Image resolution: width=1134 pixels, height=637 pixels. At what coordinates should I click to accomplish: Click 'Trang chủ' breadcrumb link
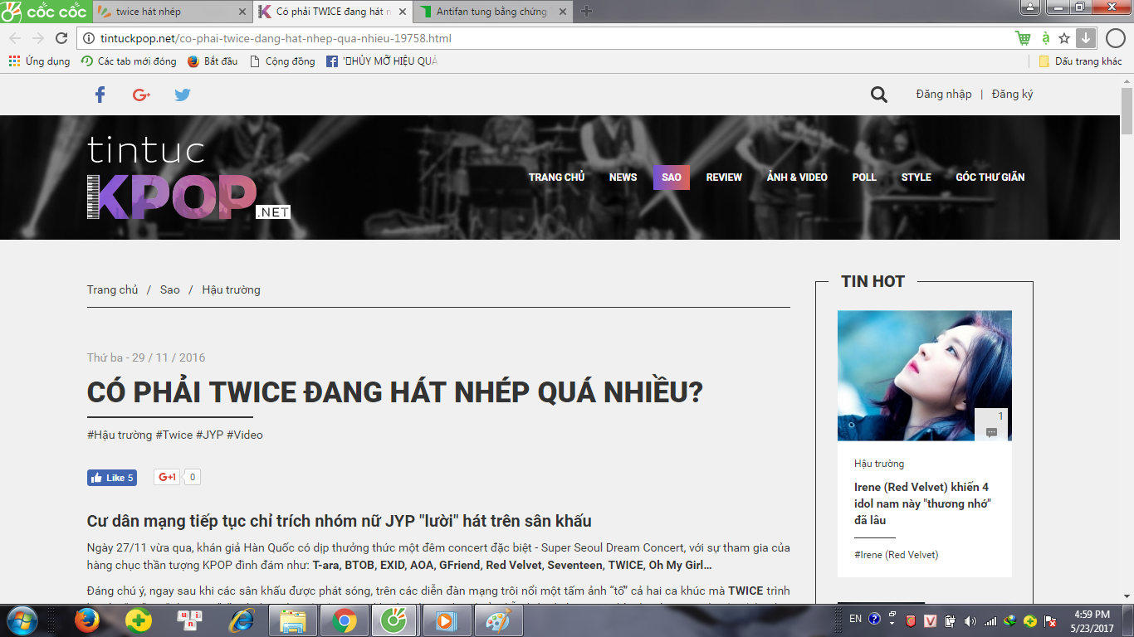113,289
